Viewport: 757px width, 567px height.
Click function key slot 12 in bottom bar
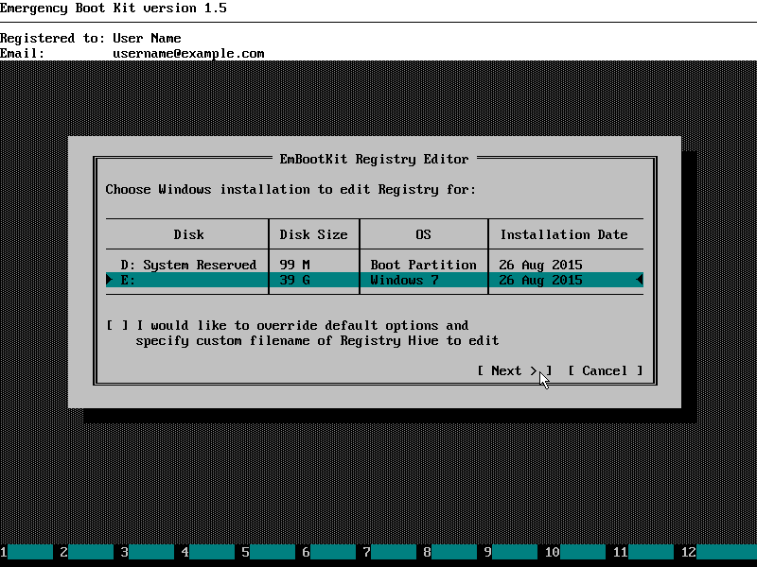719,552
